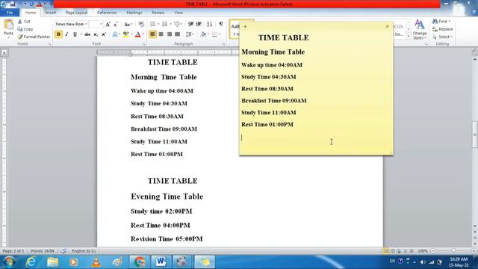Toggle Bold formatting

(x=58, y=34)
